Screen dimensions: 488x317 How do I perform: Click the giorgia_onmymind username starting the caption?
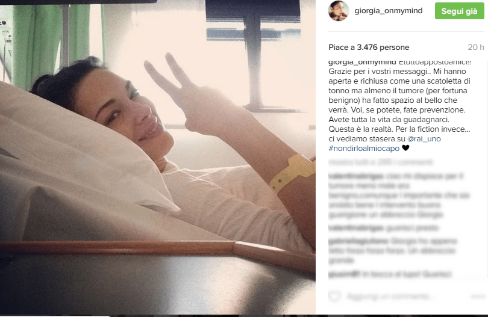coord(362,62)
